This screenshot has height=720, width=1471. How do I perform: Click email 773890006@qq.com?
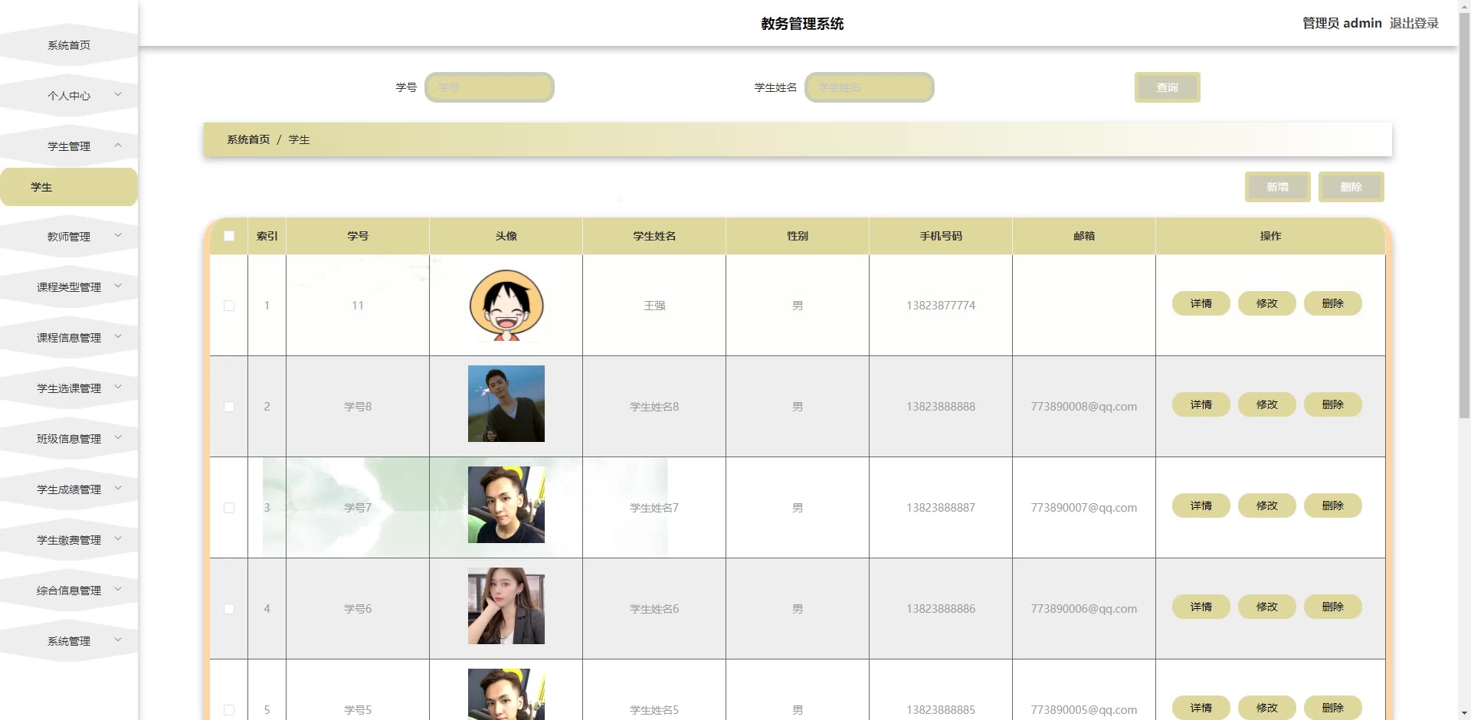pyautogui.click(x=1083, y=609)
